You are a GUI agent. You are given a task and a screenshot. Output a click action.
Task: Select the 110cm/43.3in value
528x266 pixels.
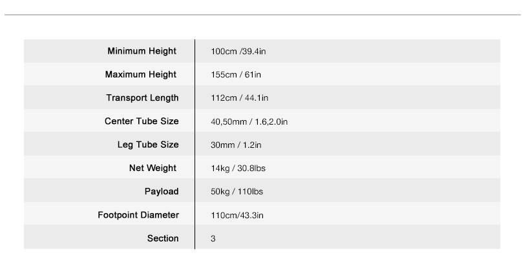tap(237, 215)
